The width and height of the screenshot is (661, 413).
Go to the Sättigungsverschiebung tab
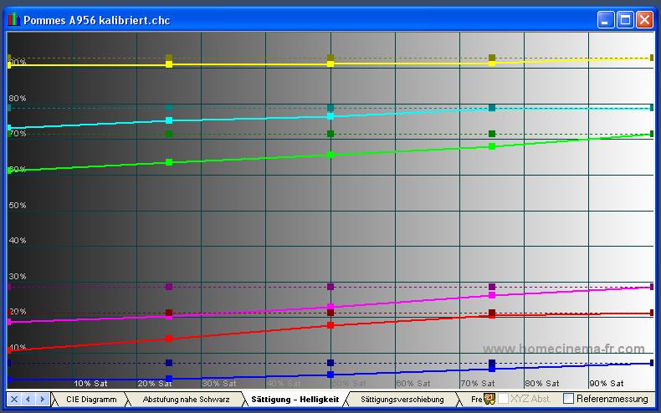(x=402, y=400)
